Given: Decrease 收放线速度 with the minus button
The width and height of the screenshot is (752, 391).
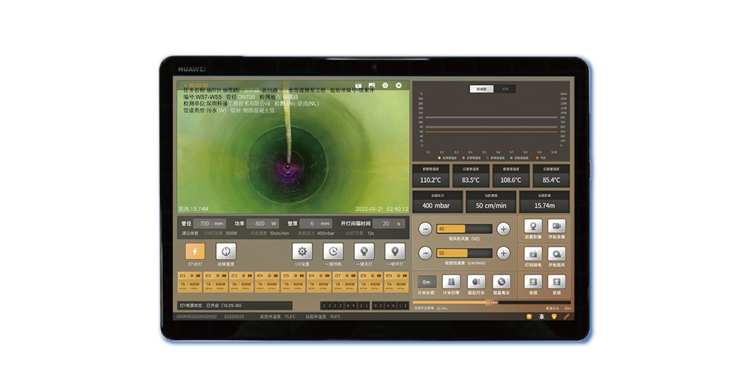Looking at the screenshot, I should pyautogui.click(x=426, y=253).
